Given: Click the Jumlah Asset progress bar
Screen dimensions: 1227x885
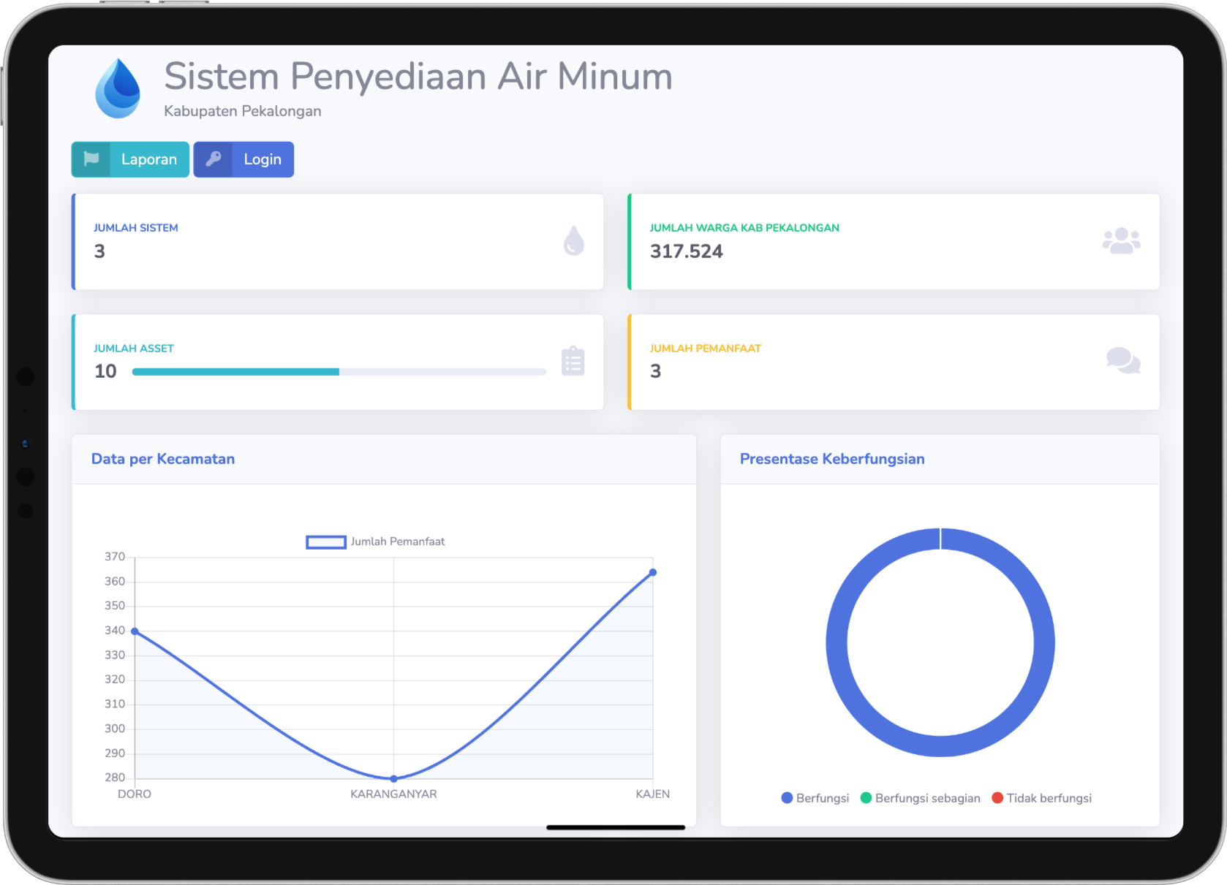Looking at the screenshot, I should point(339,372).
